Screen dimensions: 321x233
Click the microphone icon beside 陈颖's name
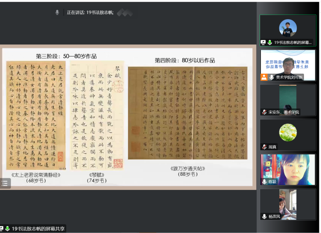click(x=264, y=182)
